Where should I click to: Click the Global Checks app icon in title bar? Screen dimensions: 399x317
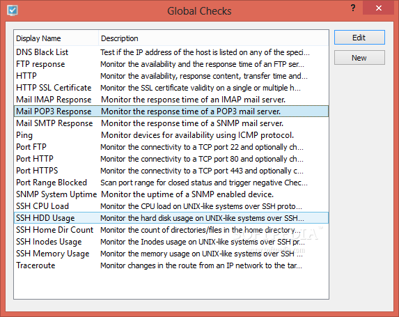tap(13, 10)
